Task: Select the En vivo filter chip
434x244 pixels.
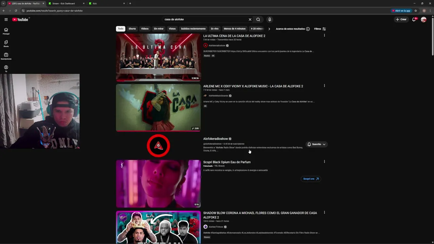Action: click(x=215, y=29)
